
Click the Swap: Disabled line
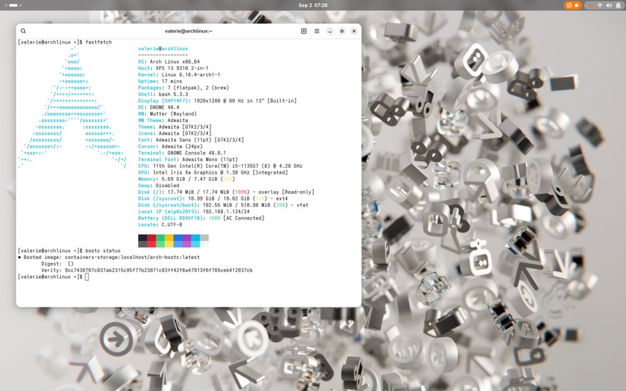pos(159,186)
